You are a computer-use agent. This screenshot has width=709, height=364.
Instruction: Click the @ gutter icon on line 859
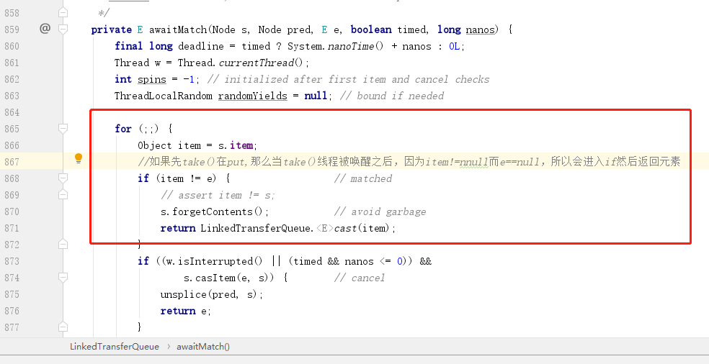click(x=45, y=29)
